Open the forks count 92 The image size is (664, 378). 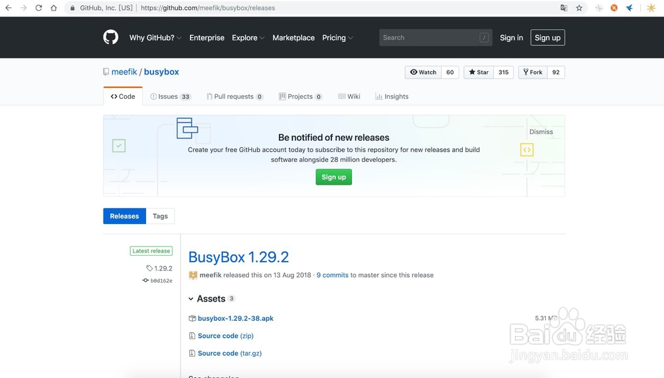(x=556, y=72)
